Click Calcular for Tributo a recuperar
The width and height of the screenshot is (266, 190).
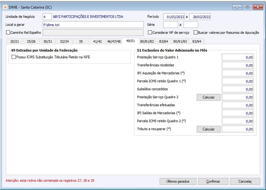[x=208, y=129]
